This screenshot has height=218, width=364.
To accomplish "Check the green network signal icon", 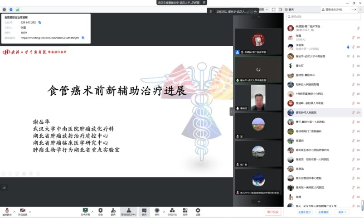I will click(18, 10).
